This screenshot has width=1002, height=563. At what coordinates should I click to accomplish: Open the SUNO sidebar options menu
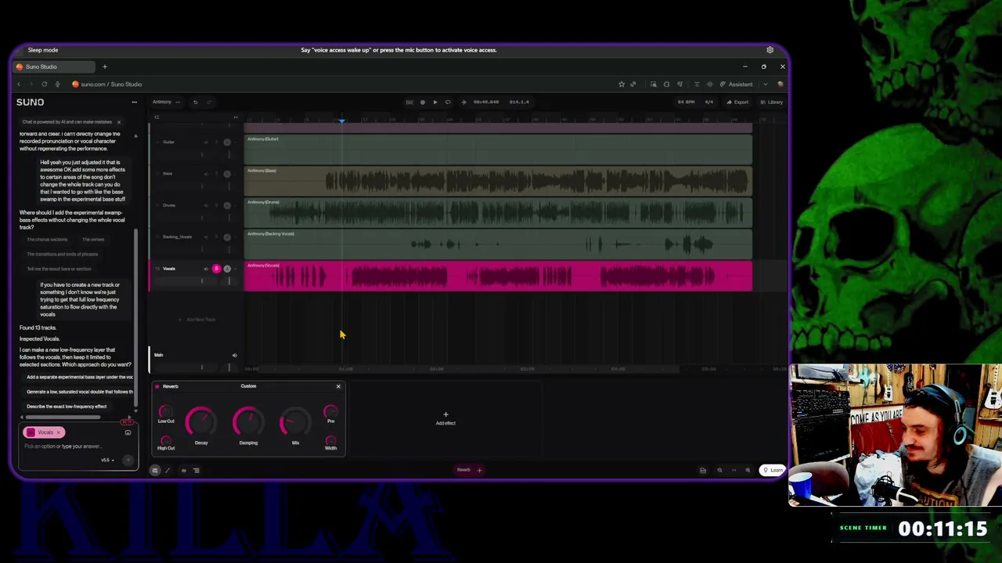click(134, 102)
